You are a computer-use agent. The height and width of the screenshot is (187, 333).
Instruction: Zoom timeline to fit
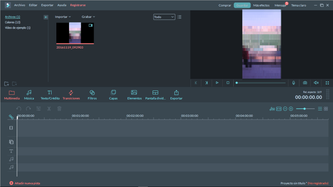coord(279,109)
